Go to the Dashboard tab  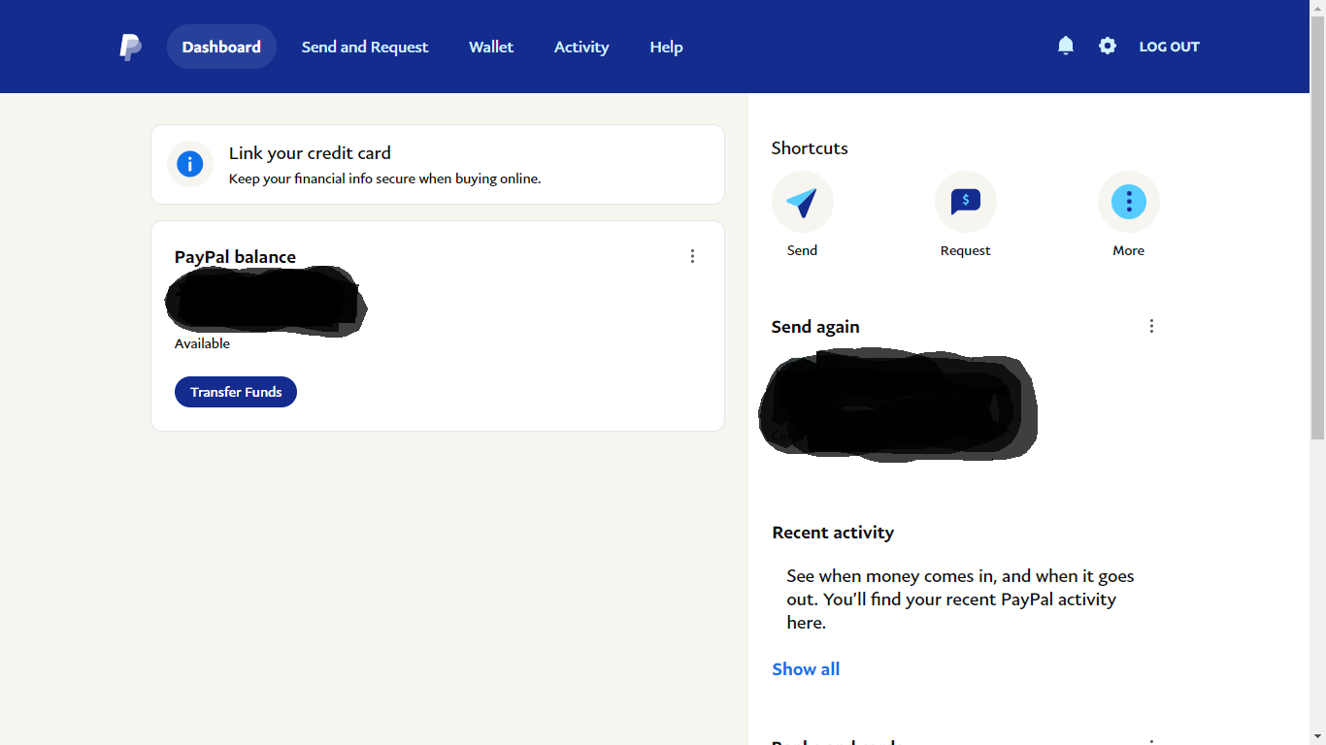pos(221,47)
